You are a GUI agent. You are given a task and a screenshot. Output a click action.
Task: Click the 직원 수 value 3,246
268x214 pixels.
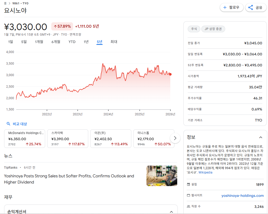[259, 207]
